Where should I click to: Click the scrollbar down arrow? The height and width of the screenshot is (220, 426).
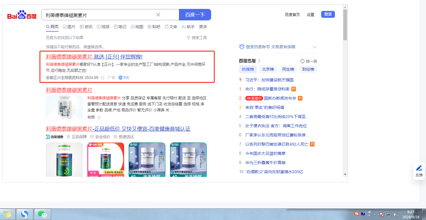[x=345, y=174]
